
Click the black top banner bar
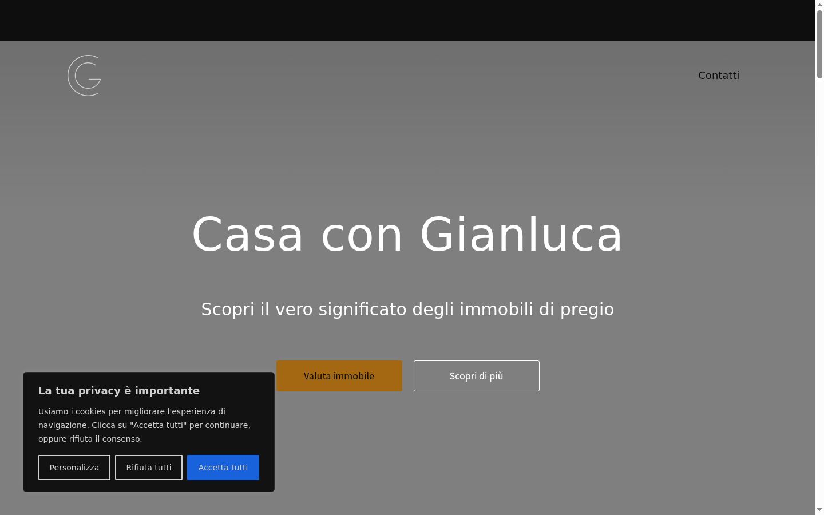407,21
